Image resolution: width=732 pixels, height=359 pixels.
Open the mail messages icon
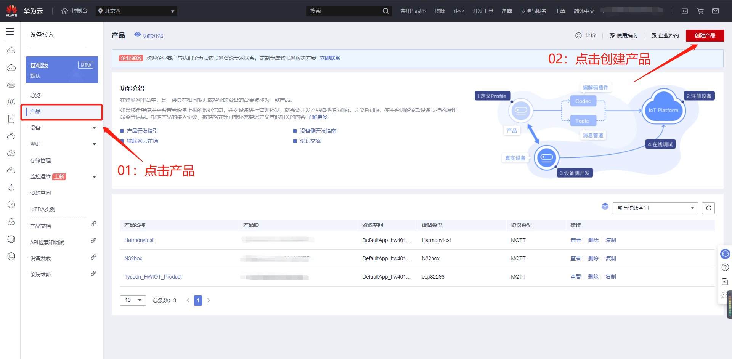[x=716, y=11]
